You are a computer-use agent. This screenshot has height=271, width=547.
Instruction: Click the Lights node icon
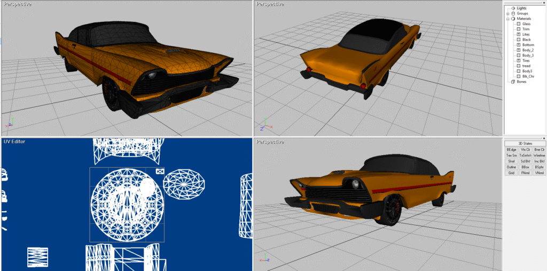[x=513, y=8]
